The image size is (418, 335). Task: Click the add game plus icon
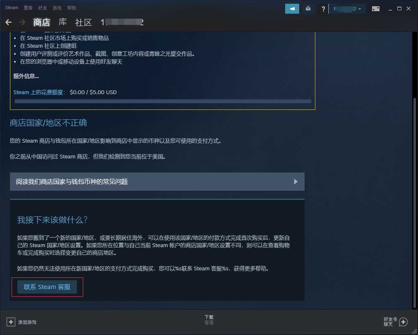coord(11,322)
